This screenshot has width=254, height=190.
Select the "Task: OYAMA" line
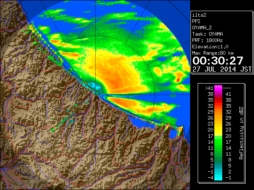(x=208, y=34)
